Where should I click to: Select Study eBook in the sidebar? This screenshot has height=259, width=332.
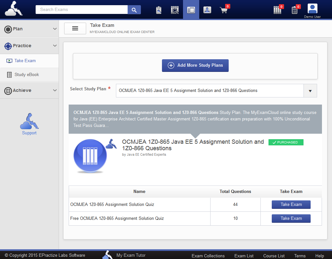27,74
